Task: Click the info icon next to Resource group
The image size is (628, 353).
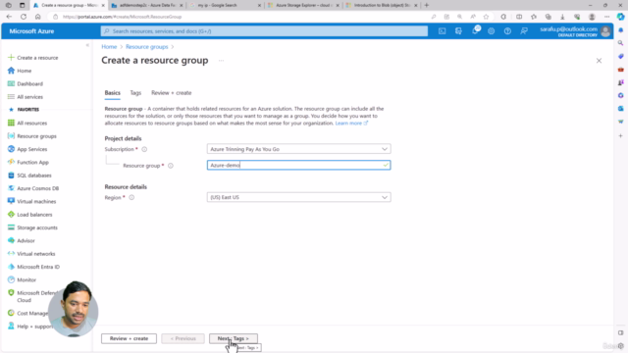Action: point(171,166)
